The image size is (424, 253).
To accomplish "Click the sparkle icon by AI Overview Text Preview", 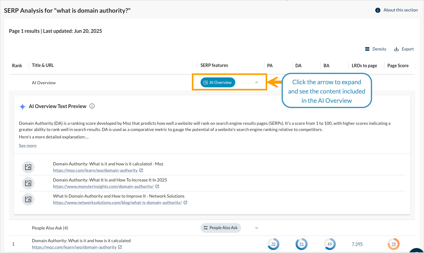I will (x=22, y=107).
